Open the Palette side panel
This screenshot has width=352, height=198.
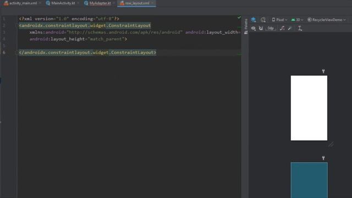click(246, 26)
